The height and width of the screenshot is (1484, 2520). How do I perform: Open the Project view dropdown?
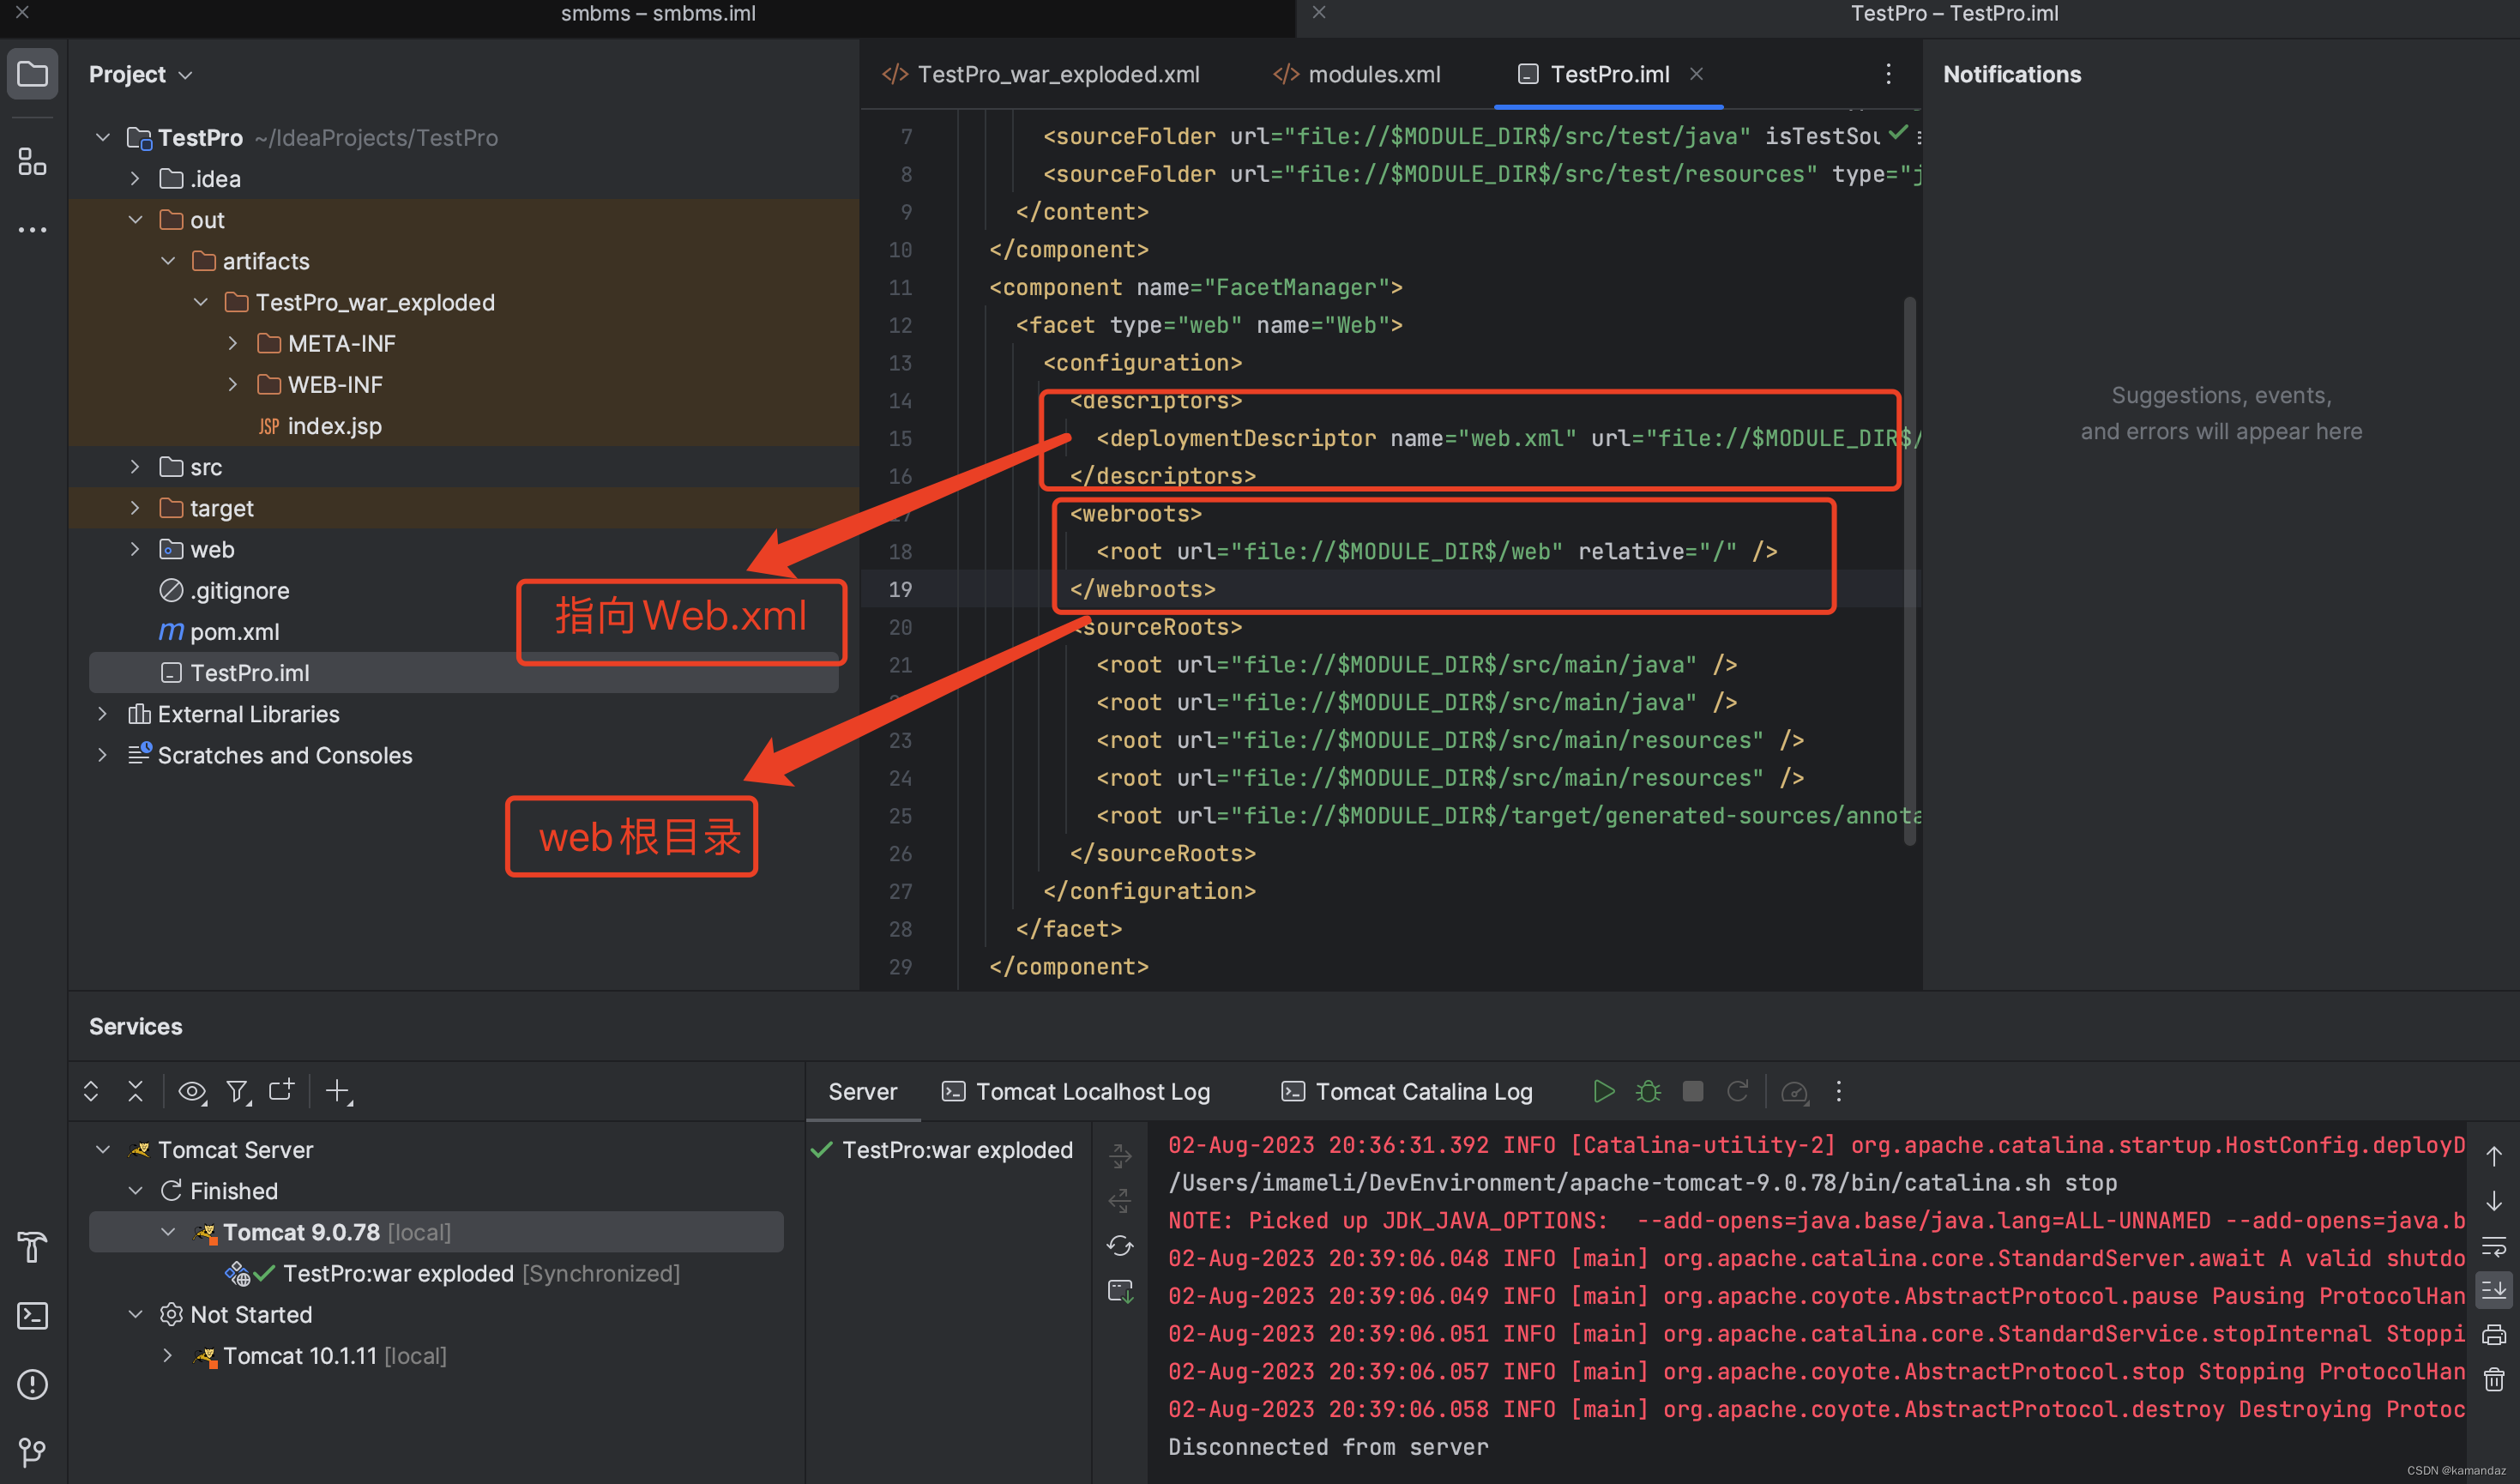click(140, 75)
